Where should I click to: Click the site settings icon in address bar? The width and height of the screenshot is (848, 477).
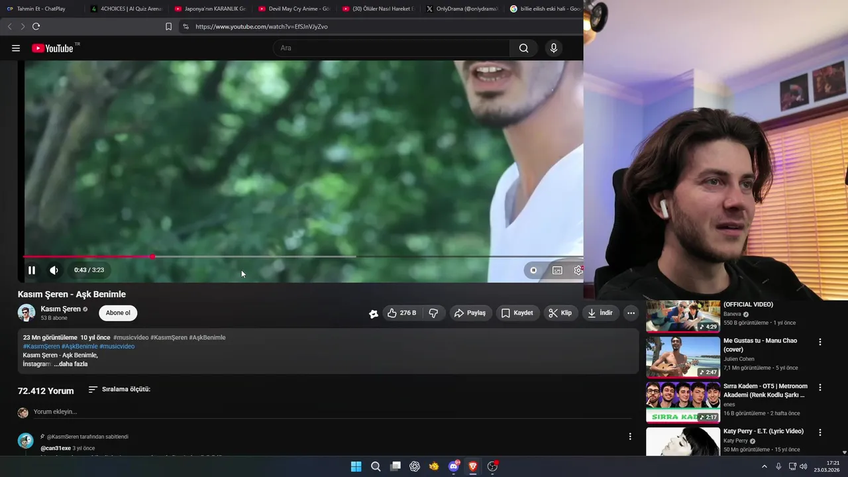click(x=185, y=26)
